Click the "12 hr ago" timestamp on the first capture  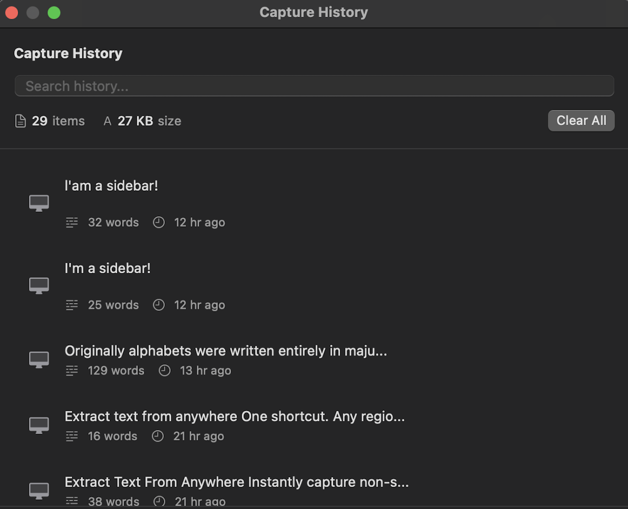click(x=199, y=222)
